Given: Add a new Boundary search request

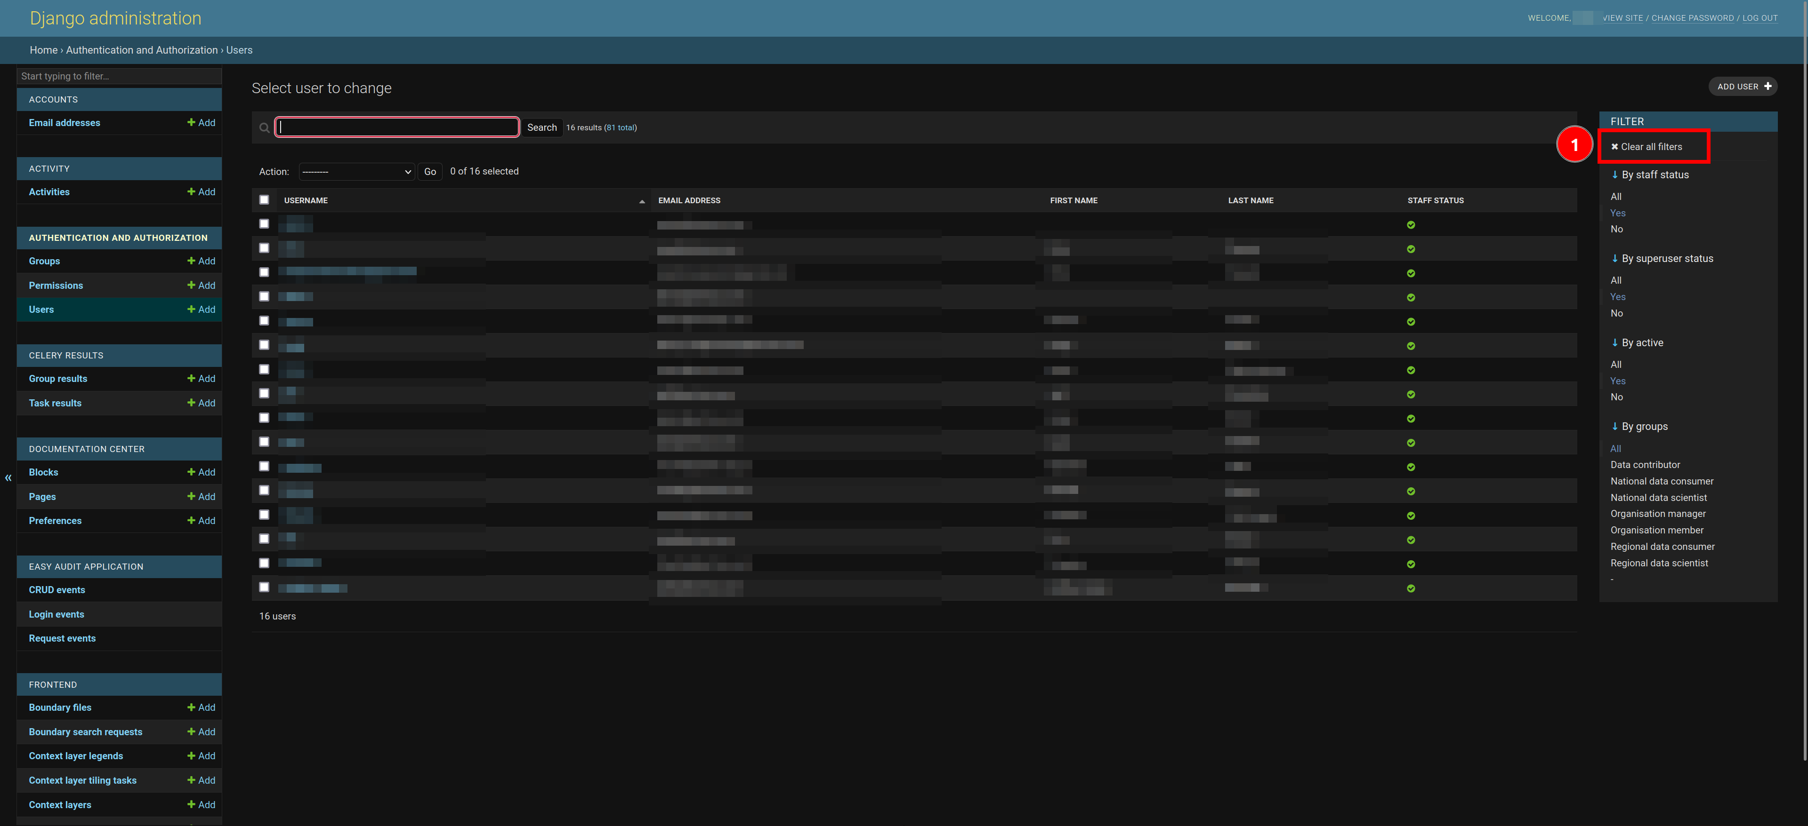Looking at the screenshot, I should [202, 731].
